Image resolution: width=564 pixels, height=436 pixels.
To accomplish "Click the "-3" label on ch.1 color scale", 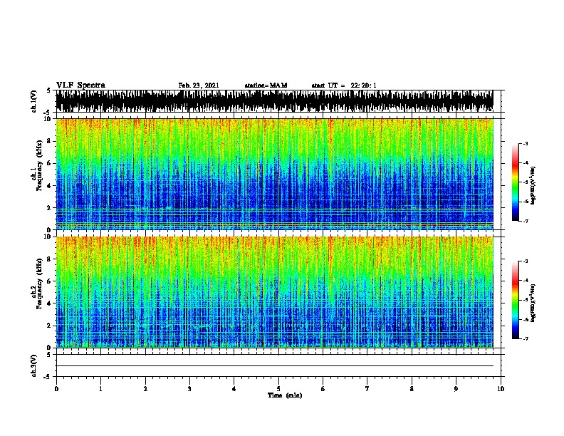I will (x=525, y=143).
